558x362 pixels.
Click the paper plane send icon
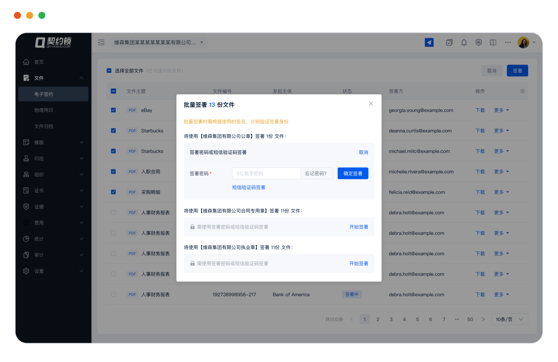point(429,42)
